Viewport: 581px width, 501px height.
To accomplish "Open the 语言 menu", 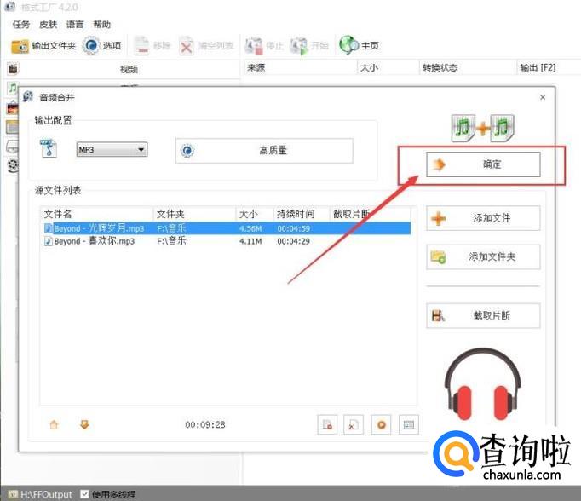I will (x=75, y=25).
